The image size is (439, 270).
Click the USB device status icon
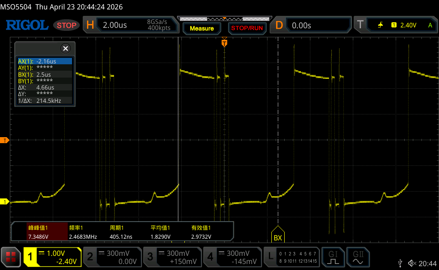click(x=400, y=263)
